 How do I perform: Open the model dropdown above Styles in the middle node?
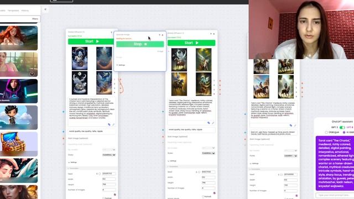[x=209, y=148]
